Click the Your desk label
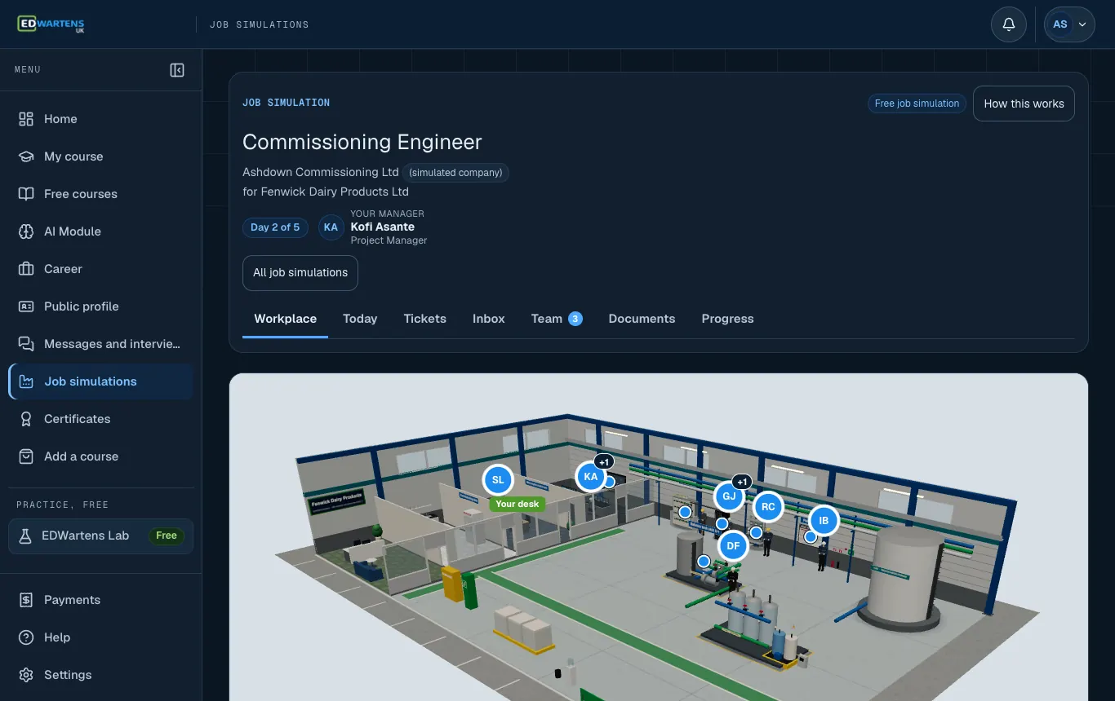1115x701 pixels. click(x=518, y=504)
